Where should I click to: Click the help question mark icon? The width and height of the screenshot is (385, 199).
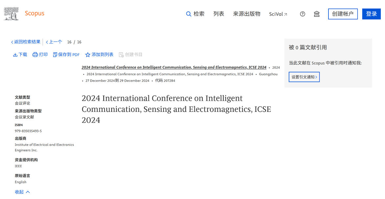[x=302, y=14]
